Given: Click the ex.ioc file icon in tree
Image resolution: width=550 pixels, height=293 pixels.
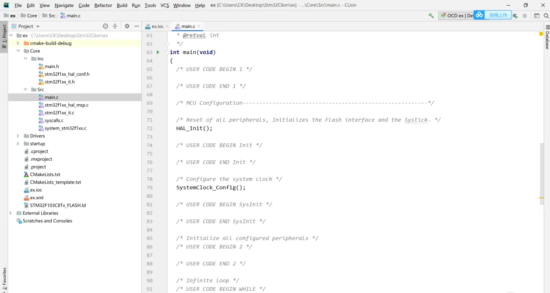Looking at the screenshot, I should click(x=26, y=190).
